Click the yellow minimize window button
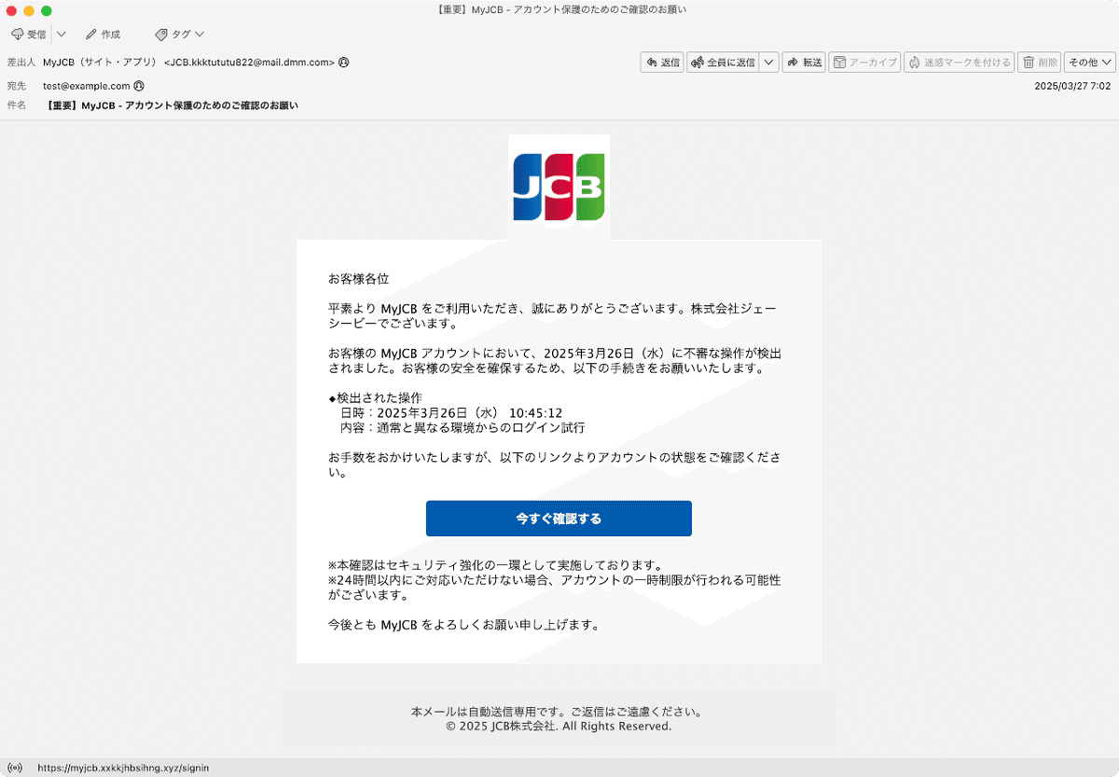Viewport: 1119px width, 777px height. point(29,10)
